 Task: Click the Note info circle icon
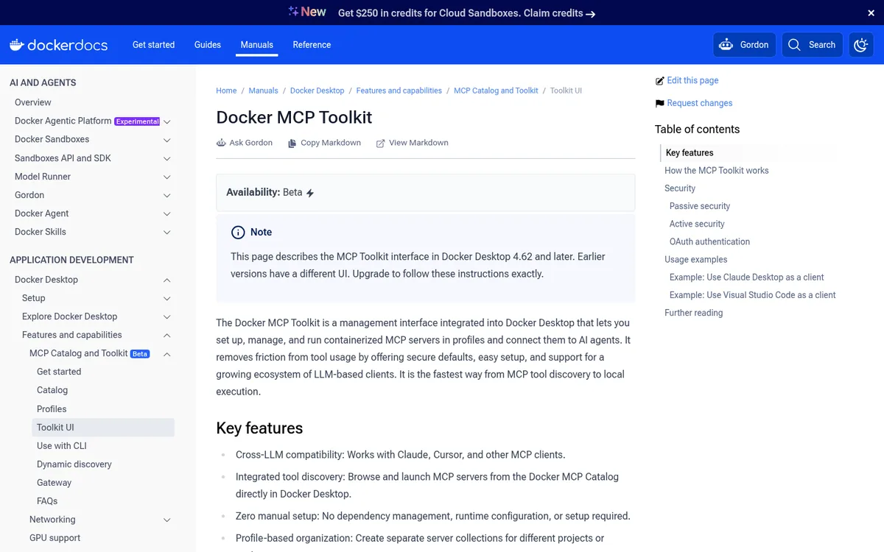[x=238, y=233]
